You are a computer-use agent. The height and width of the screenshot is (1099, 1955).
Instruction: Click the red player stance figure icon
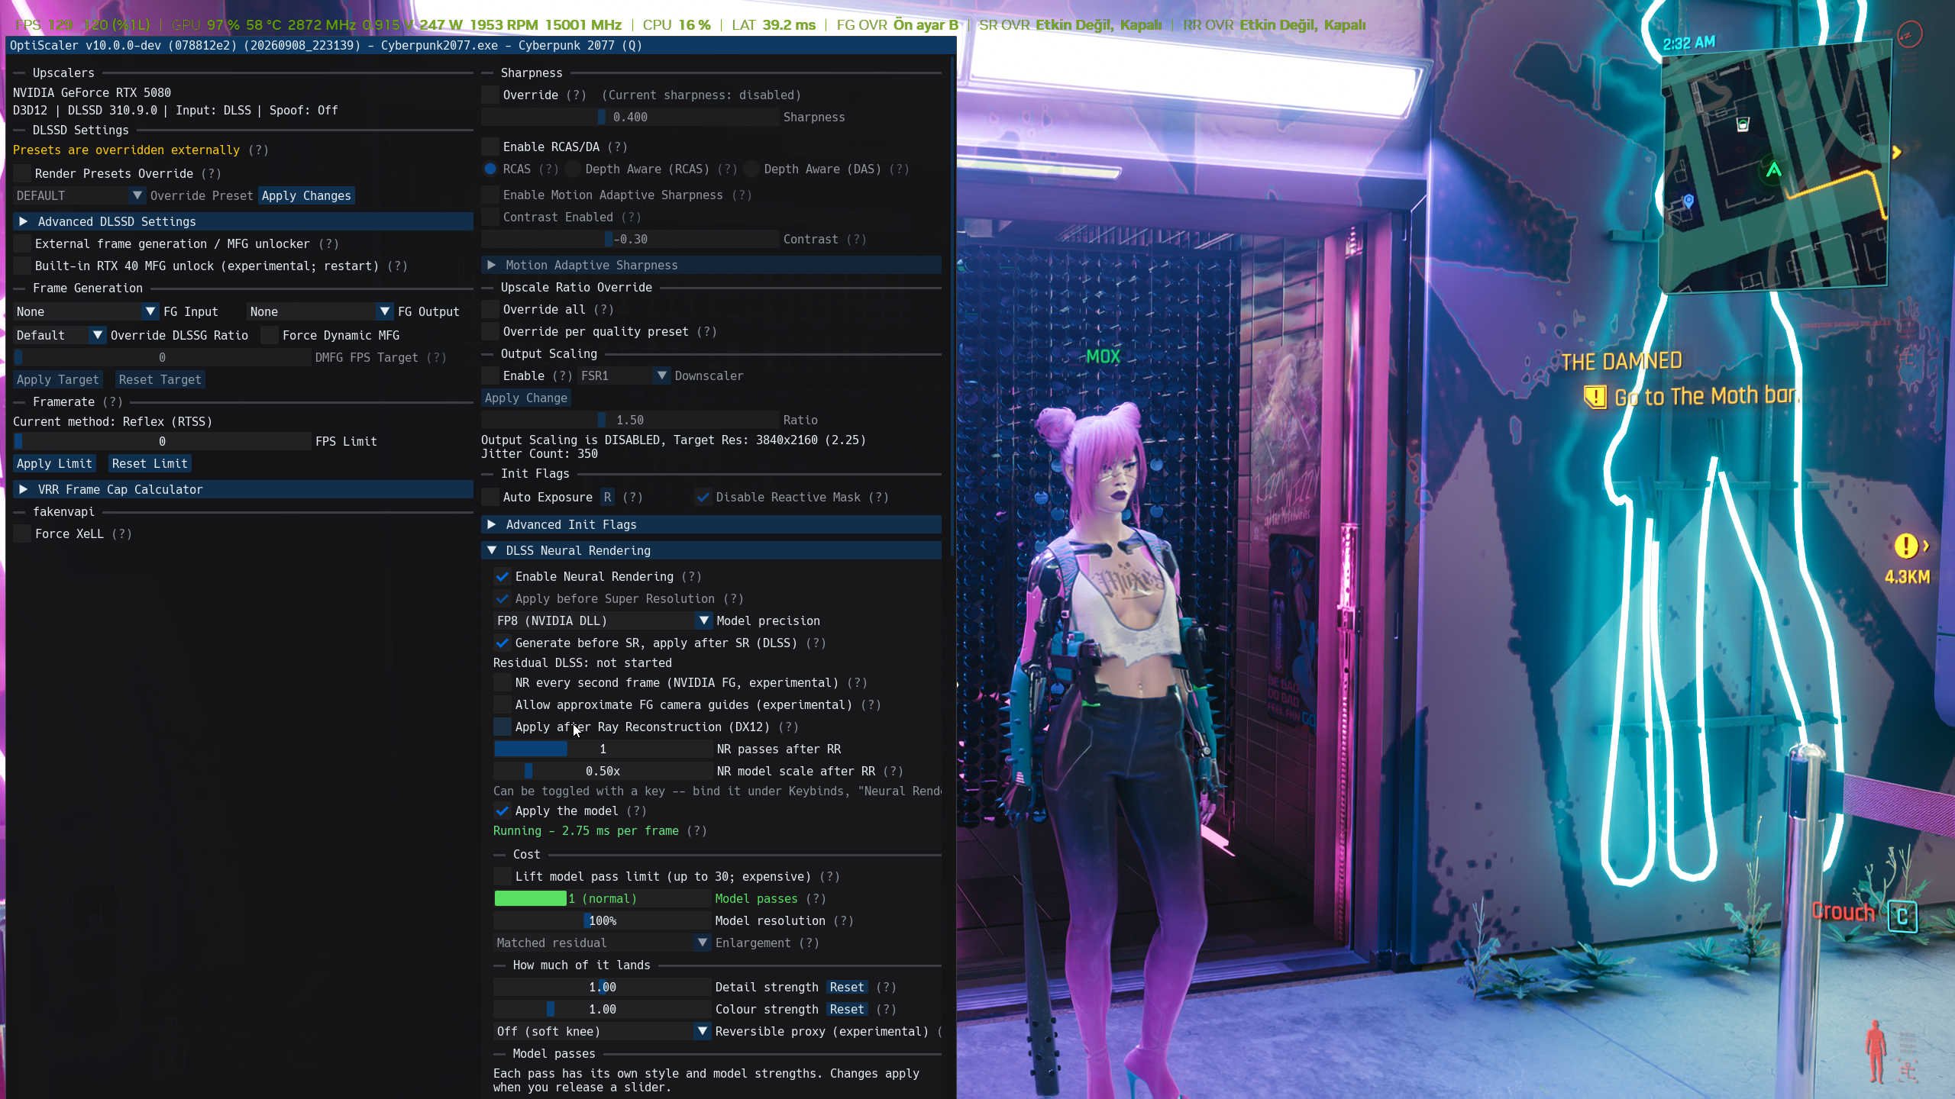(x=1876, y=1051)
